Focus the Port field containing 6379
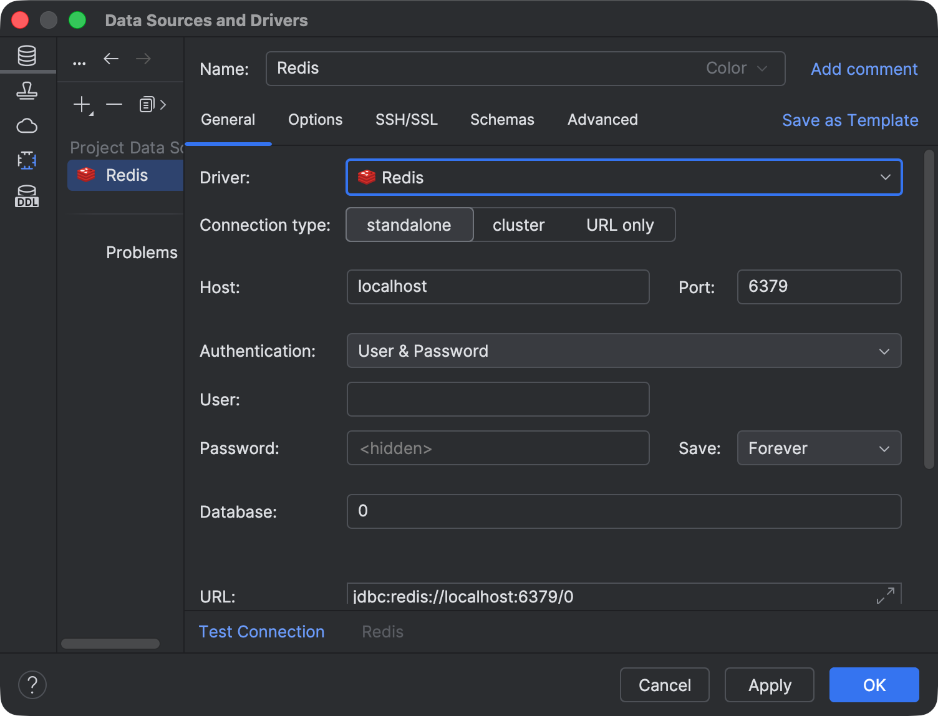Screen dimensions: 938x716 pyautogui.click(x=820, y=287)
